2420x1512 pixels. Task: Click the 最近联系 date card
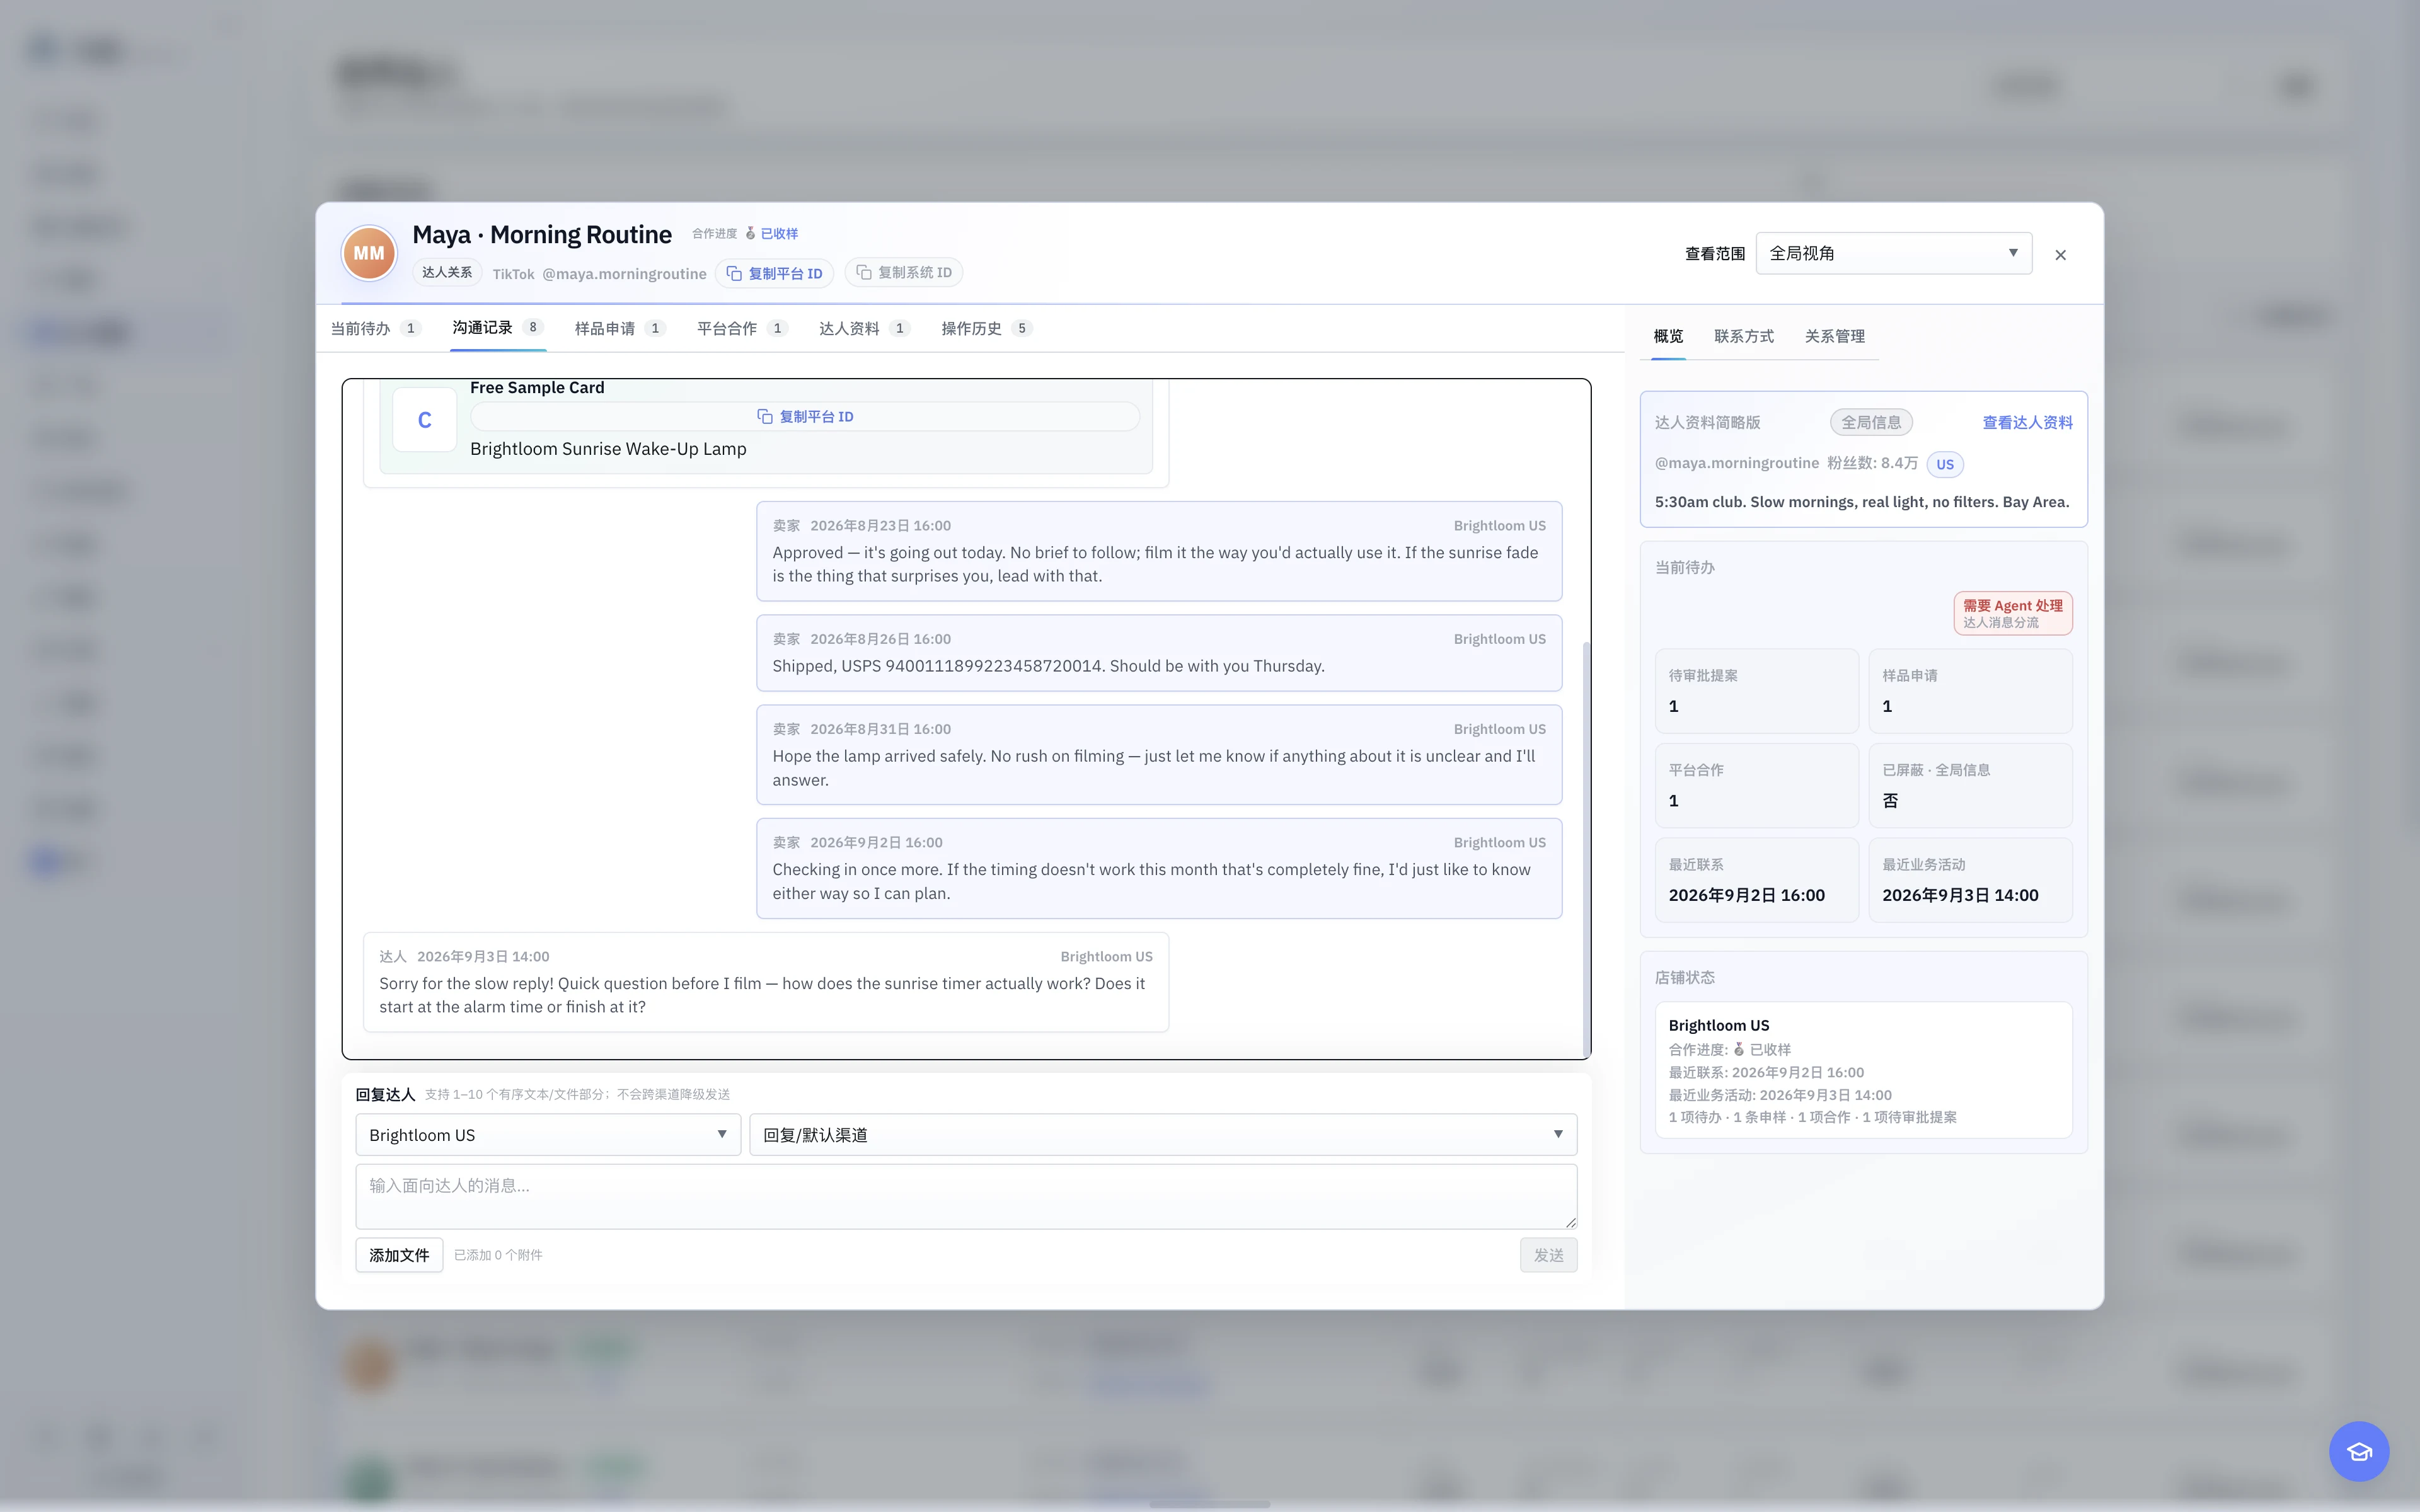click(1756, 880)
